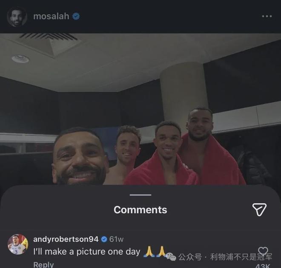Tap the Comments sheet title
The height and width of the screenshot is (268, 281).
click(140, 210)
